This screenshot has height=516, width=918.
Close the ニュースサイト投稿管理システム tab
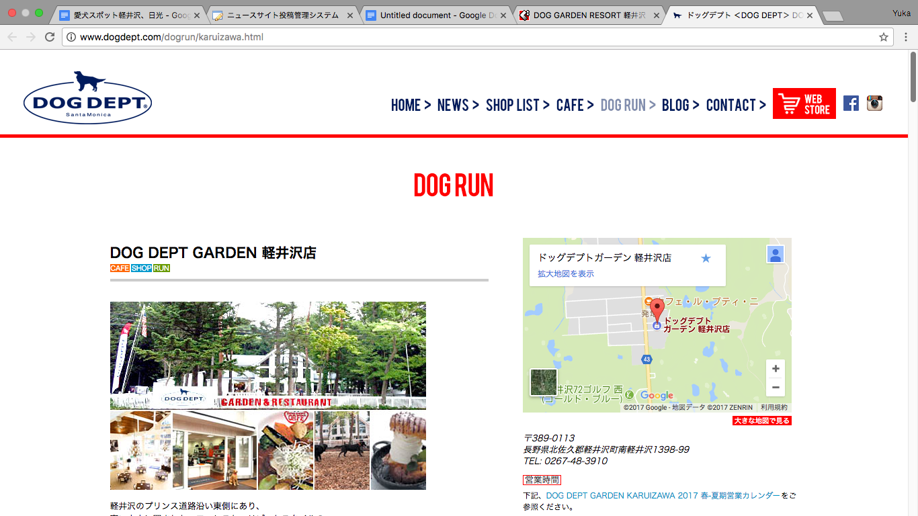pos(349,15)
